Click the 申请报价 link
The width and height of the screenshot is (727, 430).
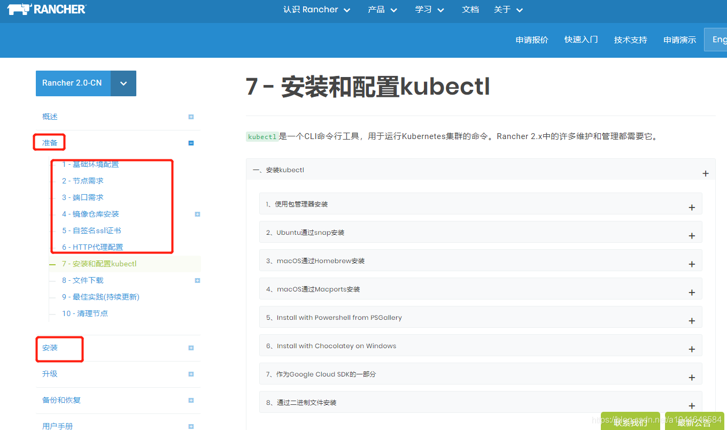[x=532, y=40]
